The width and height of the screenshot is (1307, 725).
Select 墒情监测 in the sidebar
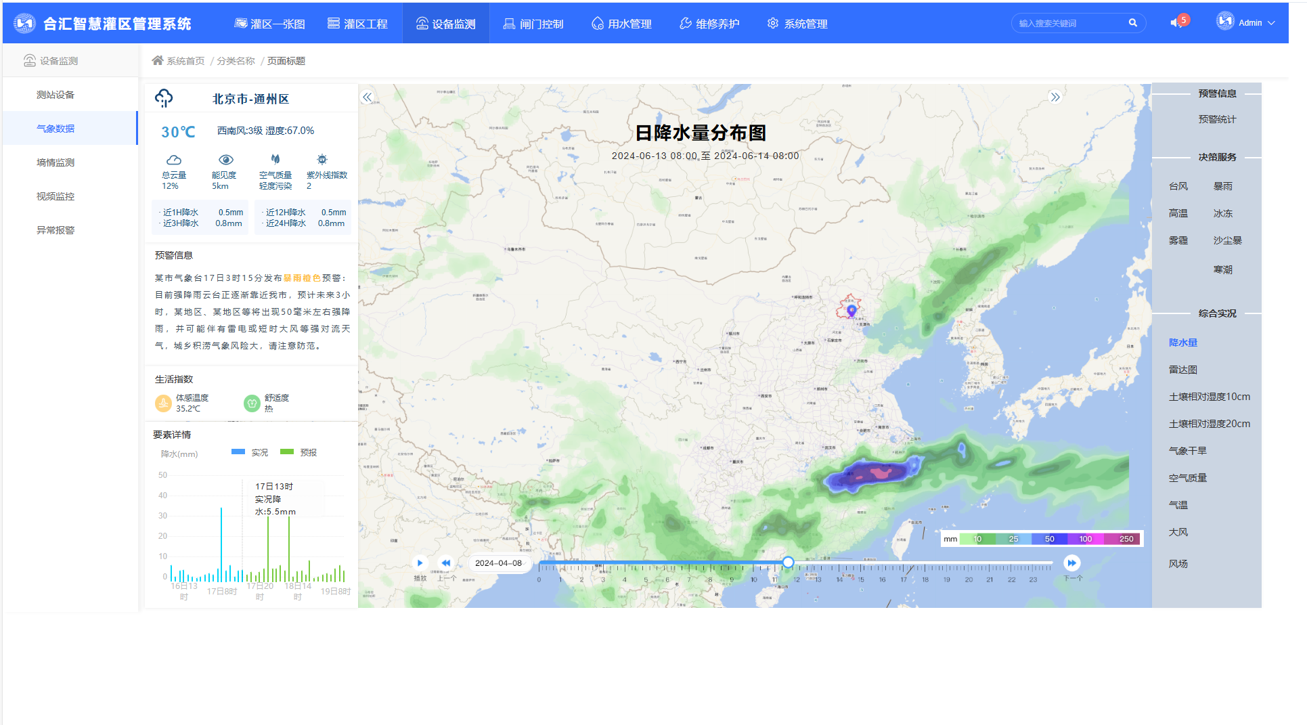(x=56, y=162)
